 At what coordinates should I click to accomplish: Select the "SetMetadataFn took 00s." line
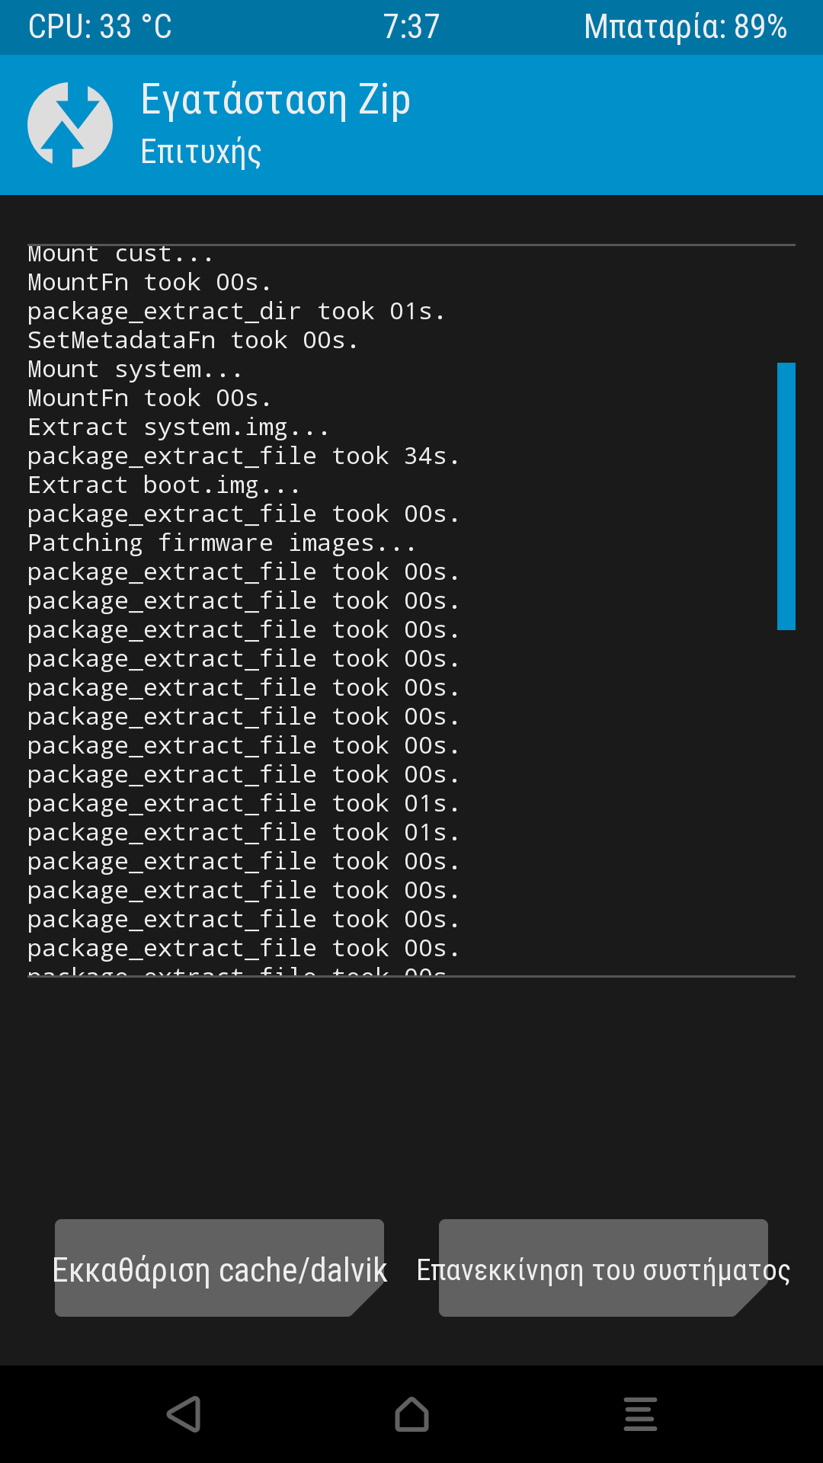pos(193,341)
